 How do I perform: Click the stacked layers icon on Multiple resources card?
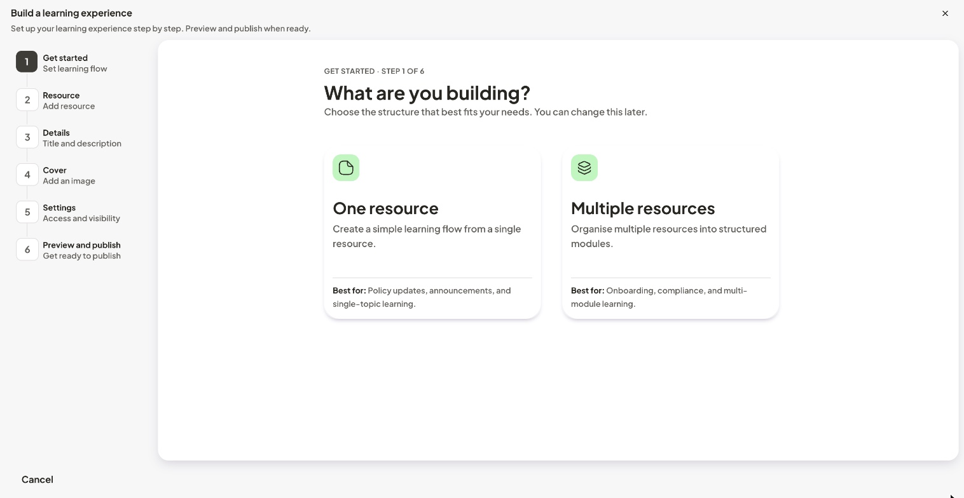click(584, 168)
